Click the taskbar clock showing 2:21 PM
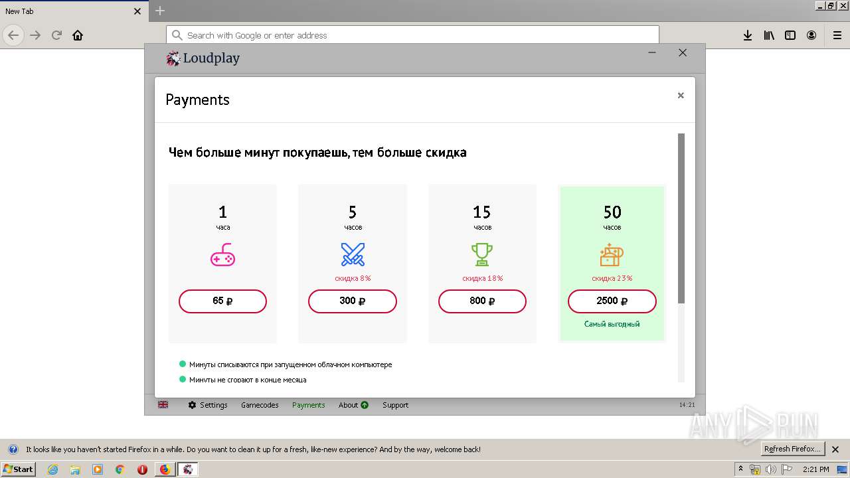This screenshot has height=478, width=850. pyautogui.click(x=816, y=469)
